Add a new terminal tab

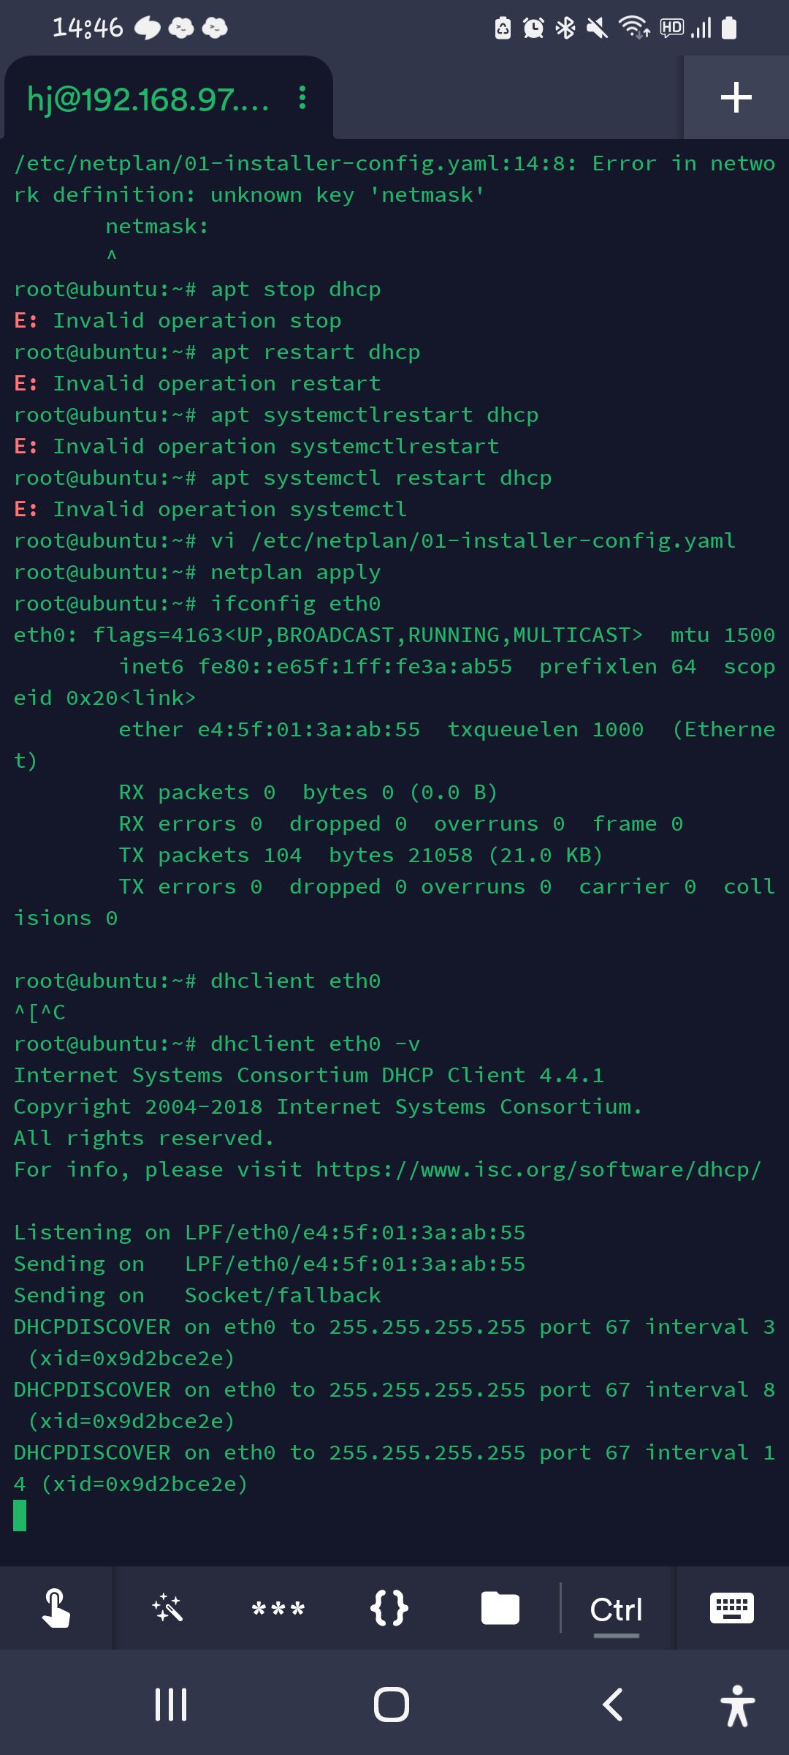[x=736, y=97]
